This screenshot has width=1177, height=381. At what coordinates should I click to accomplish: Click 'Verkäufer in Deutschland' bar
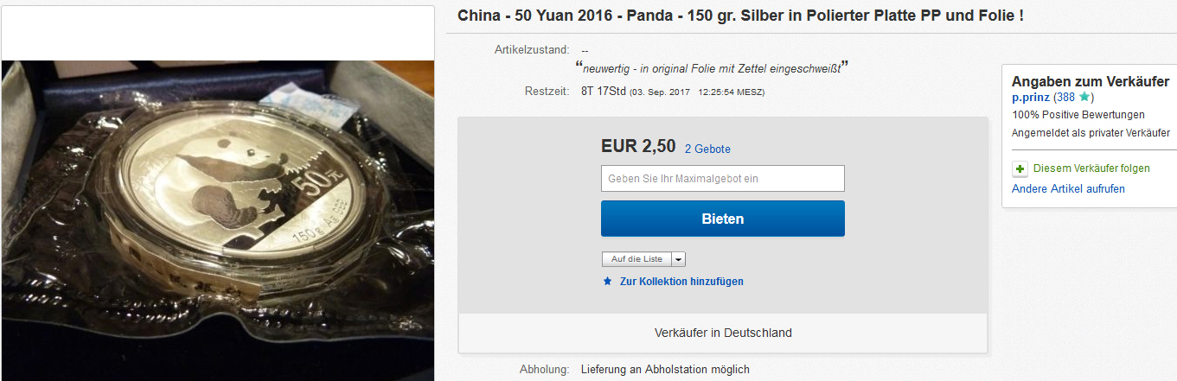click(723, 333)
